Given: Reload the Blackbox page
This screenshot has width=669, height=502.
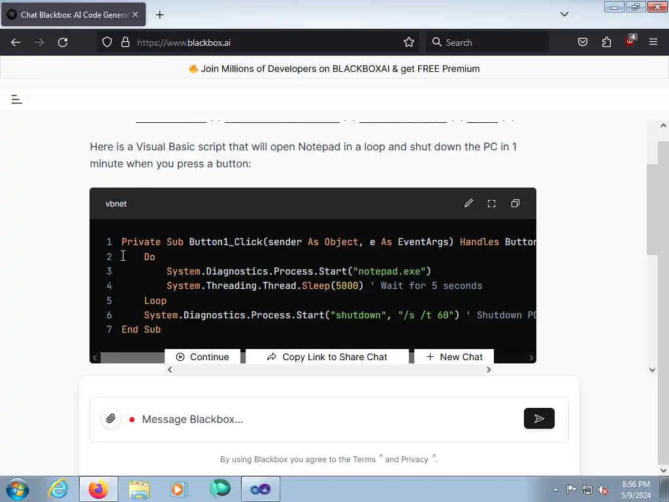Looking at the screenshot, I should tap(63, 42).
